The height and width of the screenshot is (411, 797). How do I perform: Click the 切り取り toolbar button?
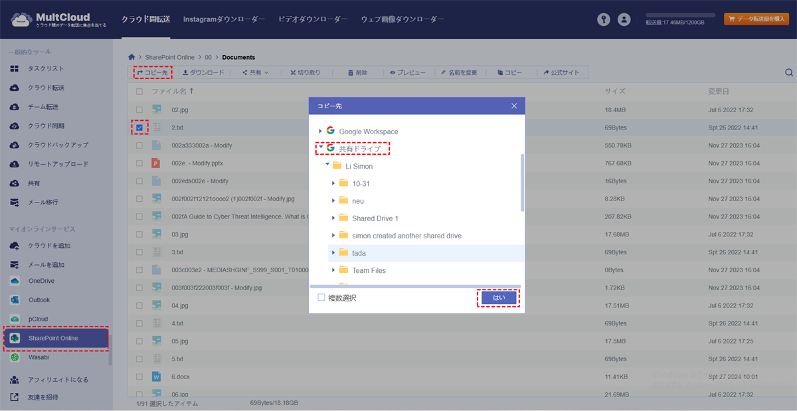point(304,72)
